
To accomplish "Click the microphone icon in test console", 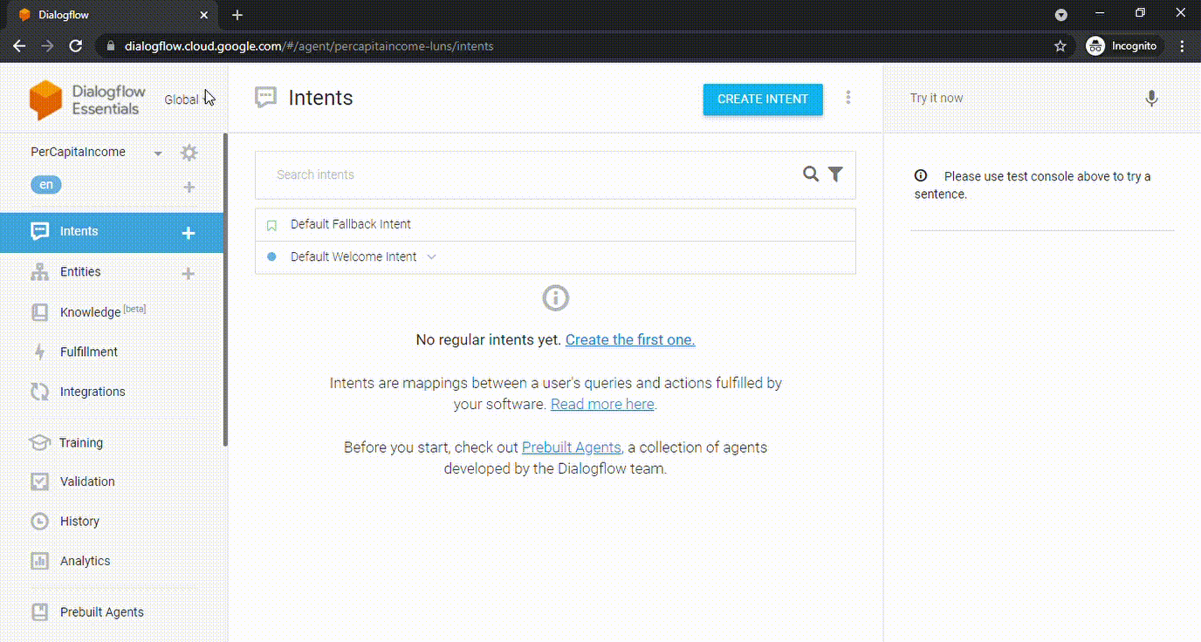I will point(1151,99).
